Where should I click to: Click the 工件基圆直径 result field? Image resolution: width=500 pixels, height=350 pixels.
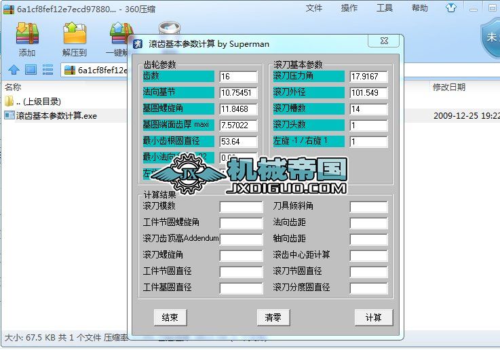[241, 288]
